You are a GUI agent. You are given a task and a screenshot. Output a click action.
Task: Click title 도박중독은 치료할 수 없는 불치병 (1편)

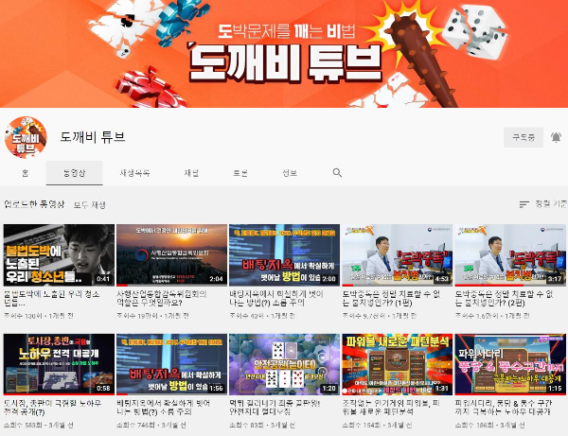(x=392, y=298)
